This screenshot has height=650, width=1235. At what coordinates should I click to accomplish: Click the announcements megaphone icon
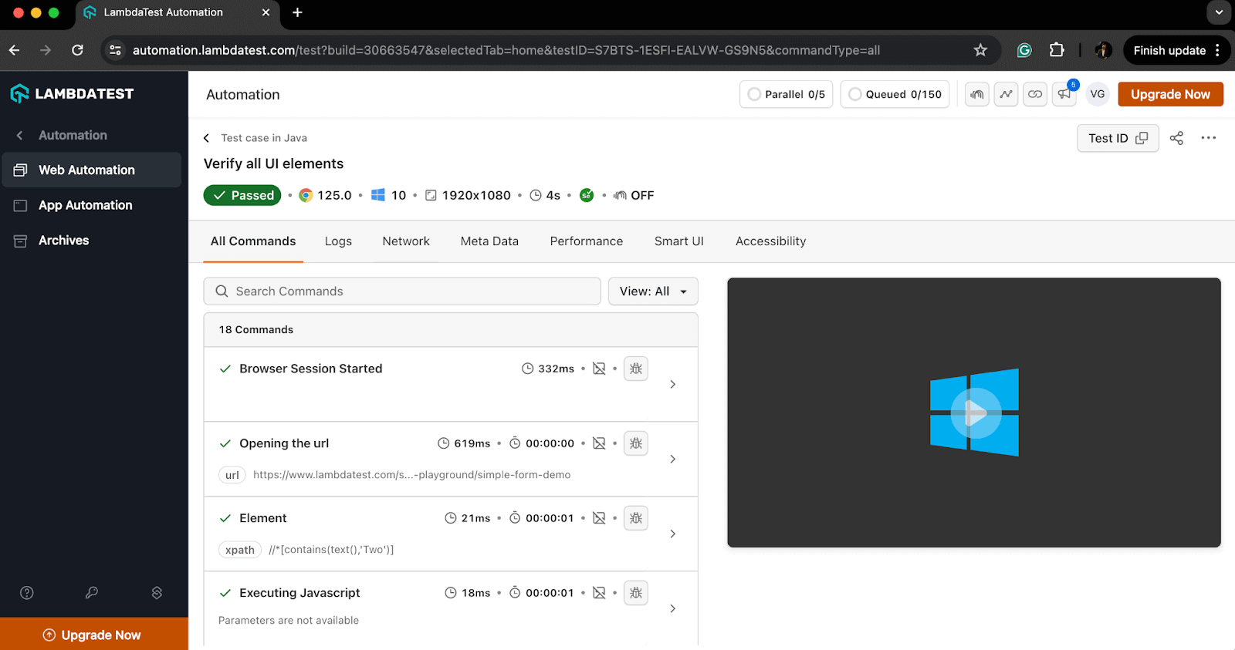1064,94
